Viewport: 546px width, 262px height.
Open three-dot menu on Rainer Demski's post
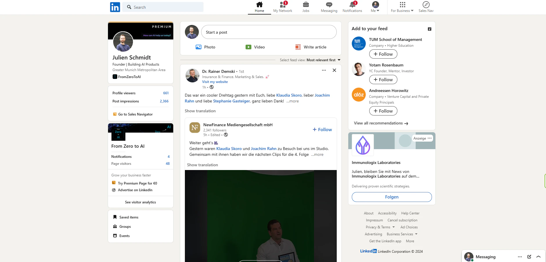point(324,70)
